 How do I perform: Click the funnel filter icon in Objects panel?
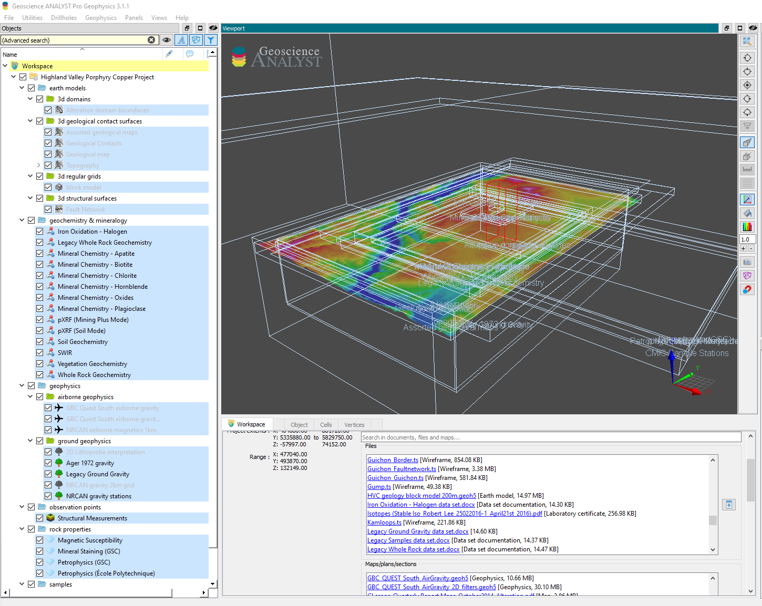[211, 40]
